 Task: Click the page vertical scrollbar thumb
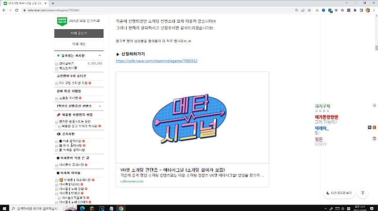coord(376,48)
